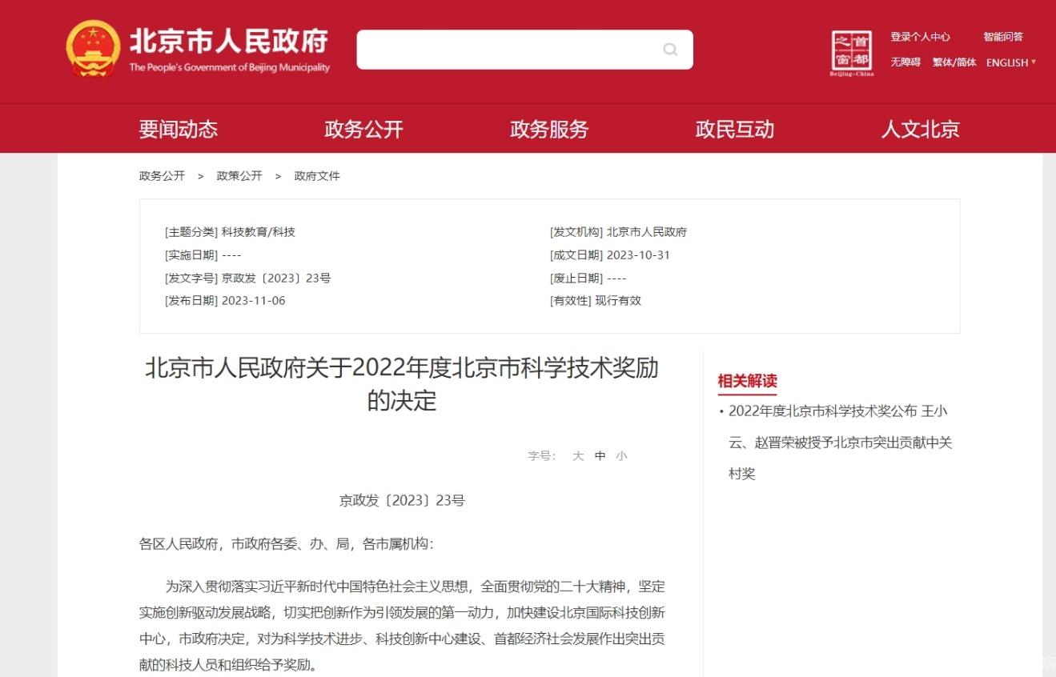Go to 政民互动 section
The height and width of the screenshot is (677, 1056).
coord(735,129)
